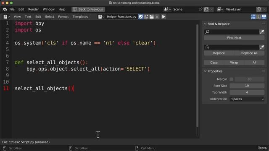Open the text editor Edit menu
269x151 pixels.
coord(38,17)
